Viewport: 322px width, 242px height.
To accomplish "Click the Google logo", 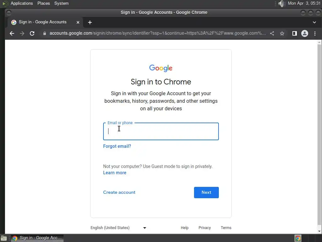I will point(161,68).
